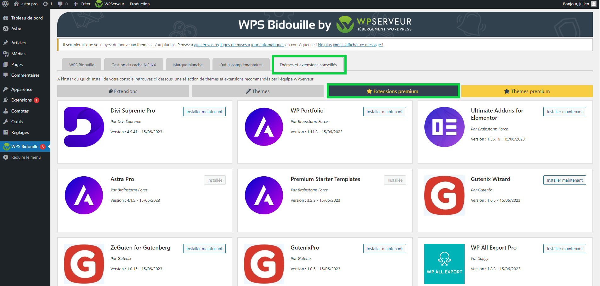
Task: Install Divi Supreme Pro now
Action: click(204, 112)
